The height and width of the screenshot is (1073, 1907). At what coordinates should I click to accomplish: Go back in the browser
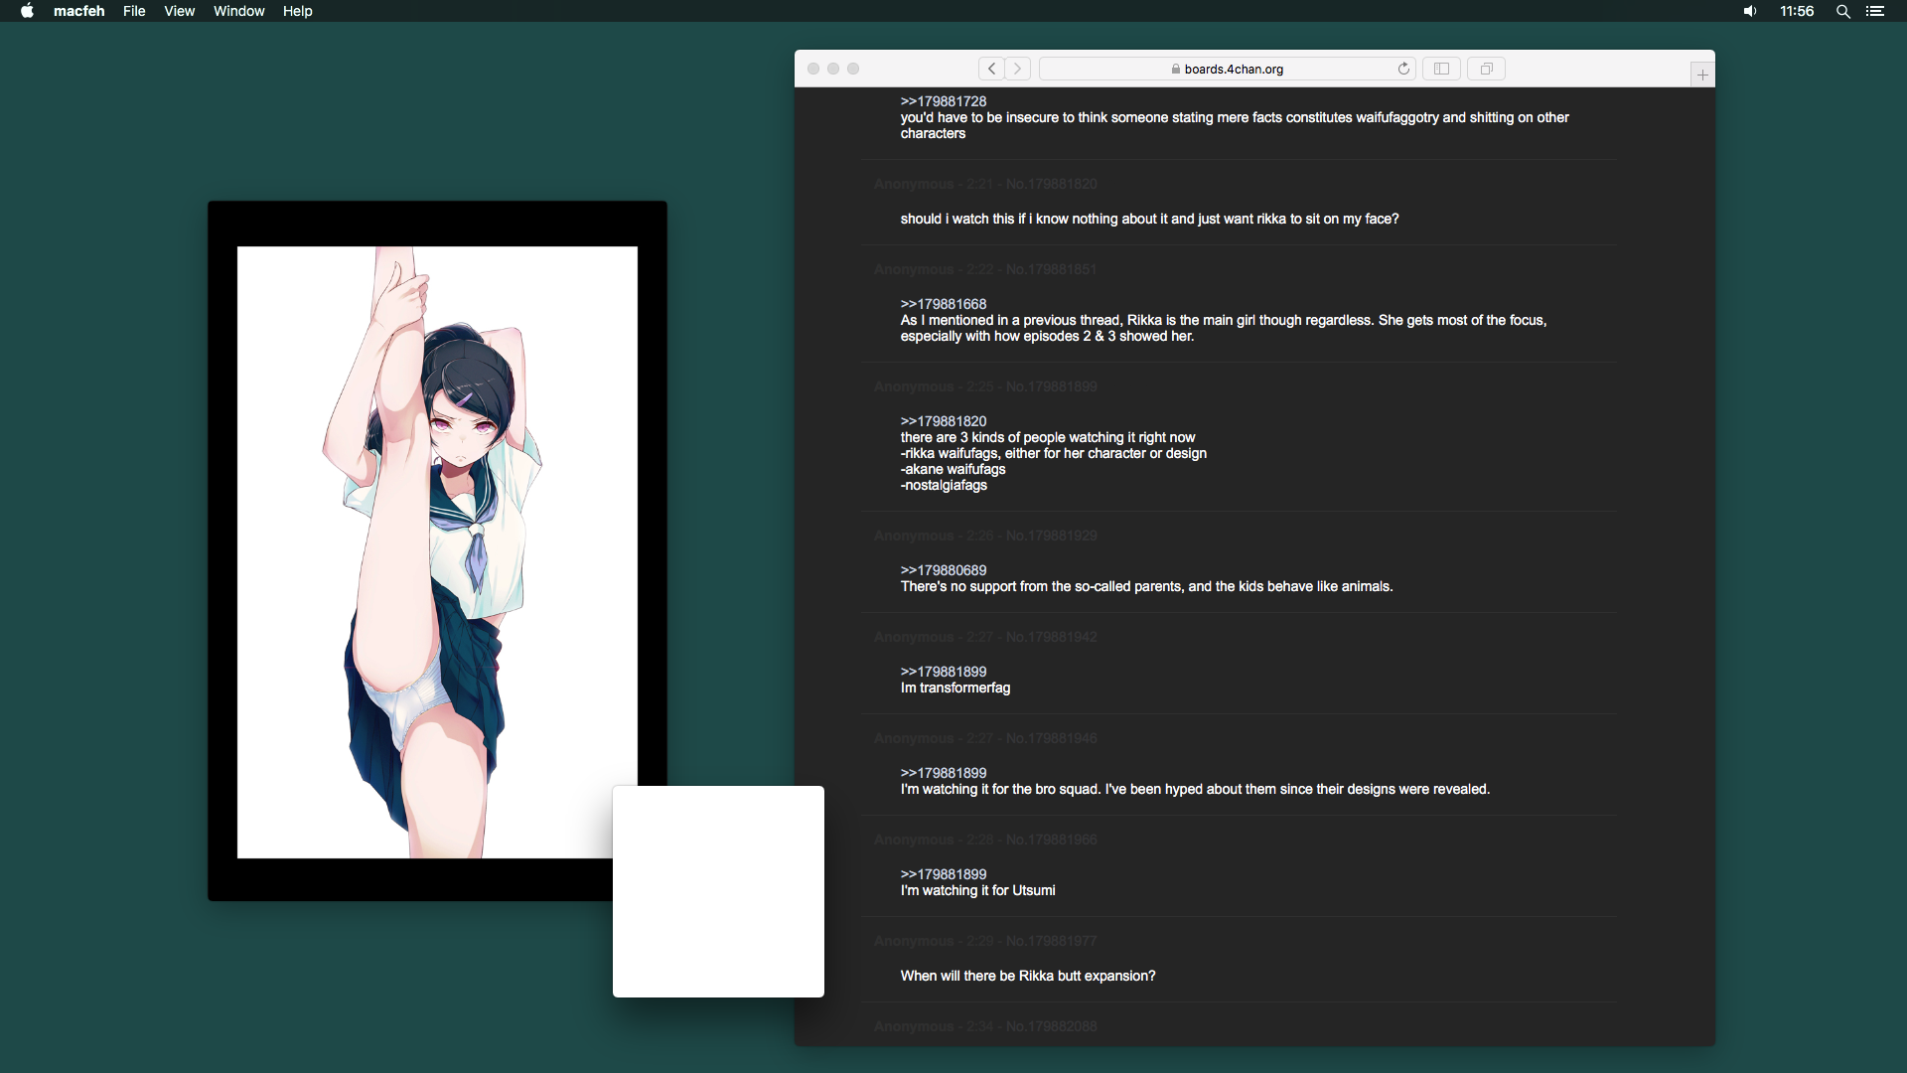coord(991,69)
